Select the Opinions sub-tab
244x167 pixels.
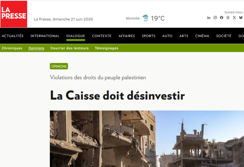pyautogui.click(x=36, y=48)
